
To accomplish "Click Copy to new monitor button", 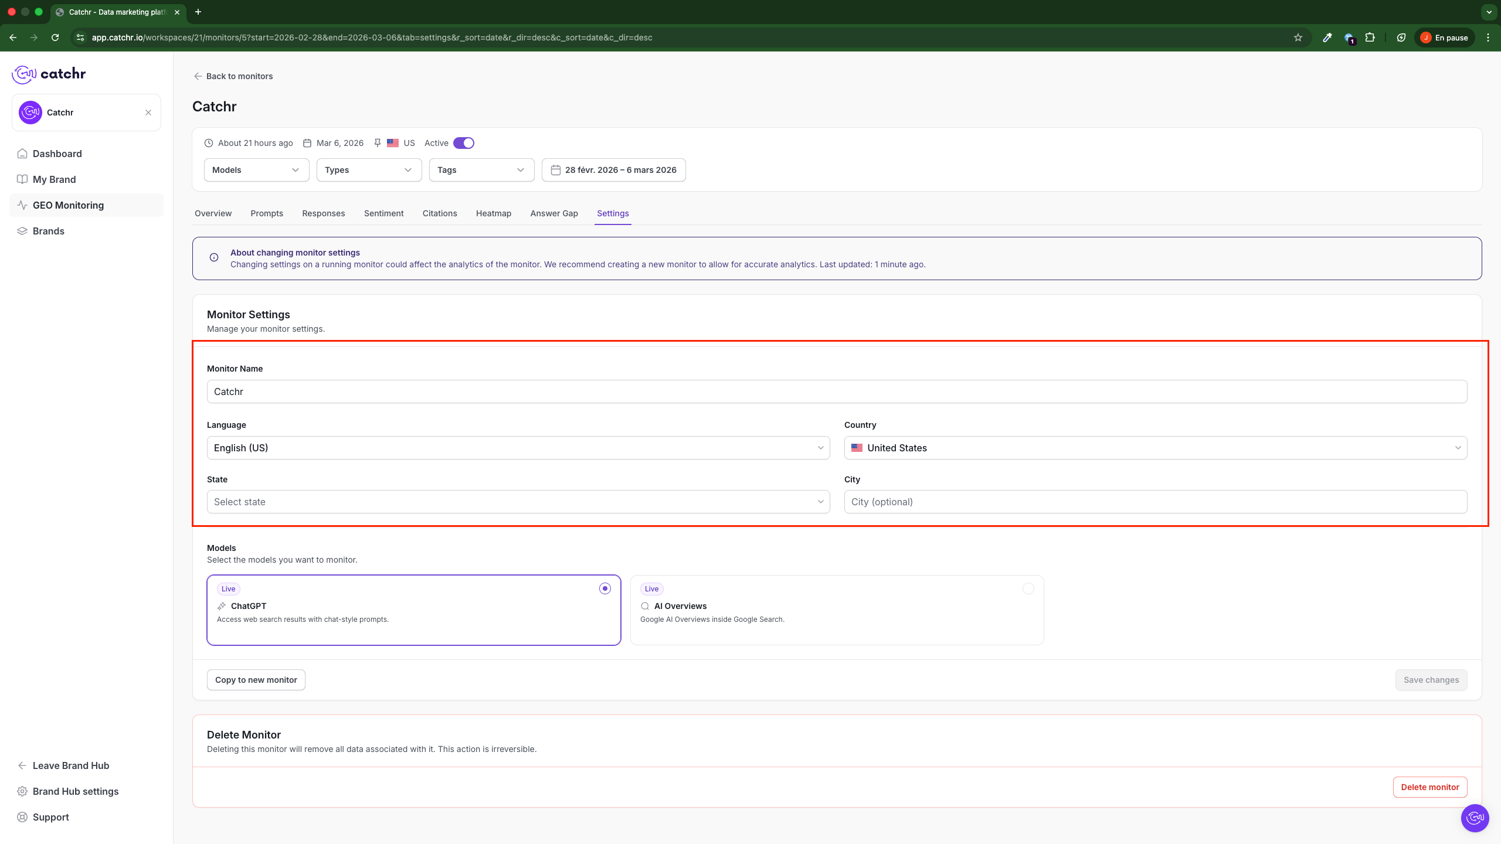I will click(256, 680).
